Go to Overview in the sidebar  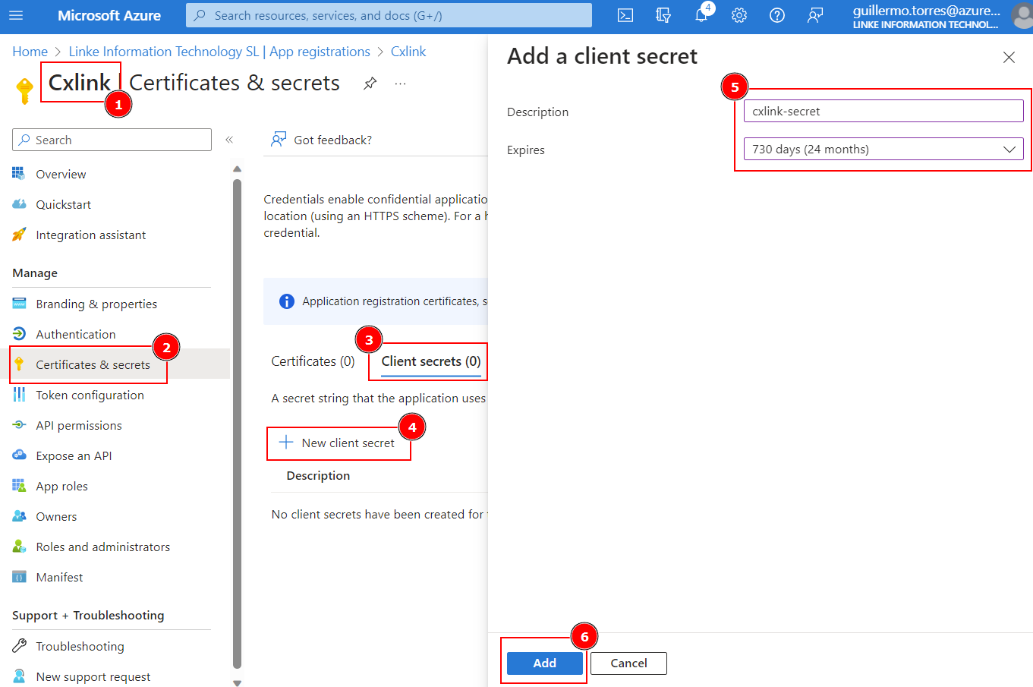point(61,174)
